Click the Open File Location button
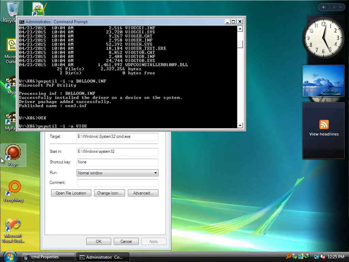Viewport: 349px width, 262px height. point(71,193)
